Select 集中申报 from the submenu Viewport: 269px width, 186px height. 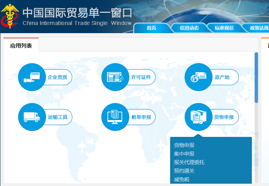(184, 154)
